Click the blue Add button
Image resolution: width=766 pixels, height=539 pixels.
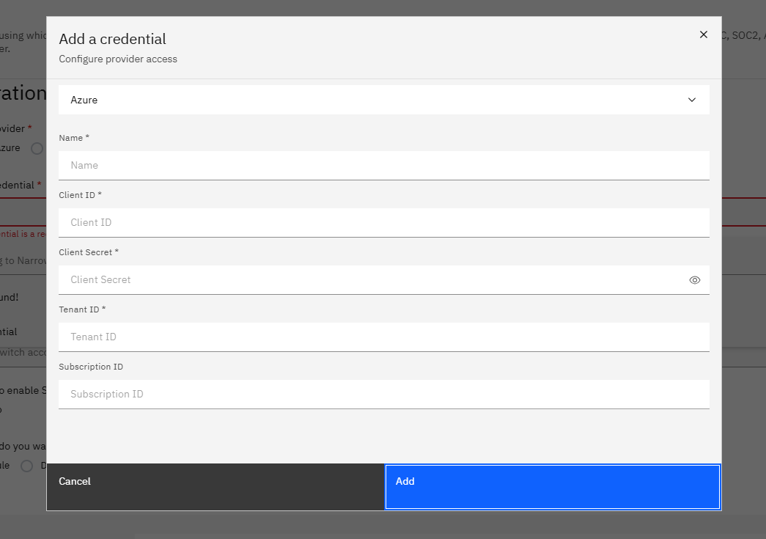click(553, 487)
